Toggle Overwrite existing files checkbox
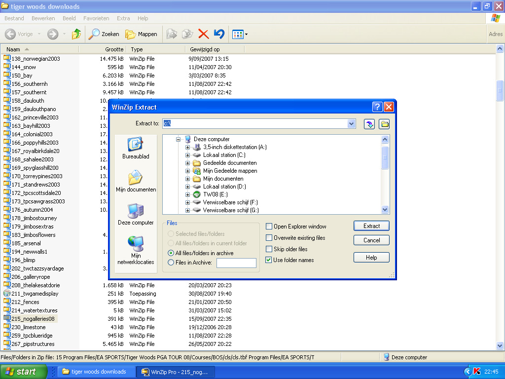505x379 pixels. click(269, 238)
